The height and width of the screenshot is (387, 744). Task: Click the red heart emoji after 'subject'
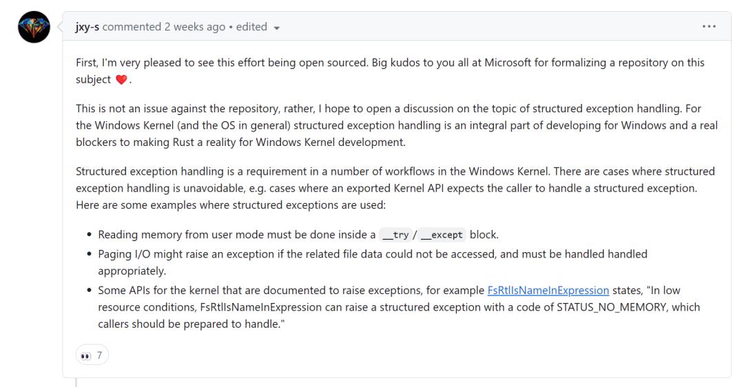[x=121, y=80]
